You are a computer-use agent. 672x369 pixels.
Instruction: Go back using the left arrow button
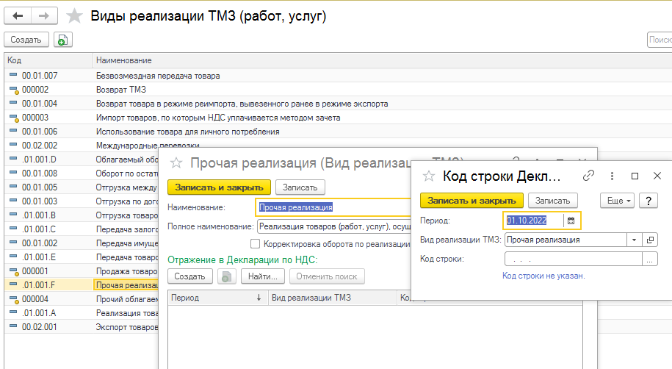(x=18, y=16)
